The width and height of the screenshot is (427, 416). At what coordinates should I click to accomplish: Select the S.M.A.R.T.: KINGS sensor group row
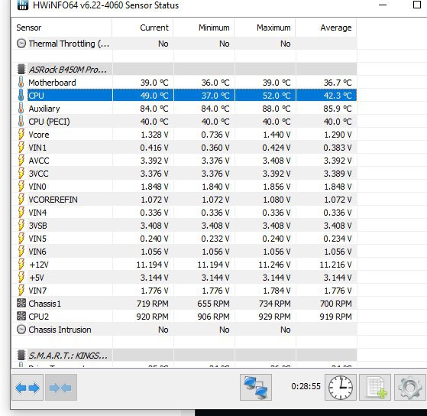click(185, 356)
